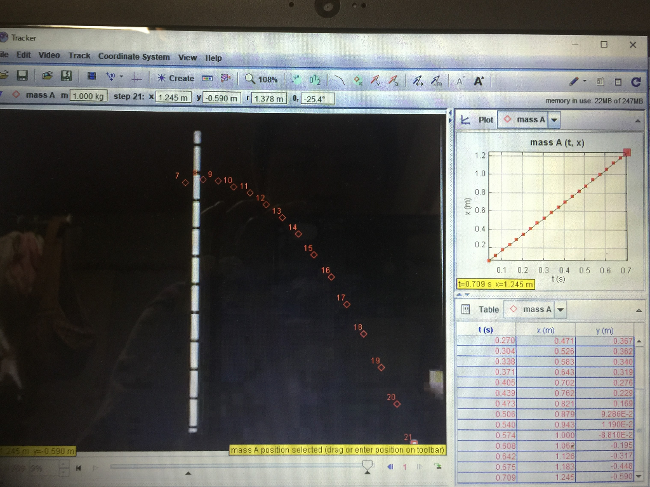Open the Track menu
This screenshot has width=650, height=487.
(79, 57)
